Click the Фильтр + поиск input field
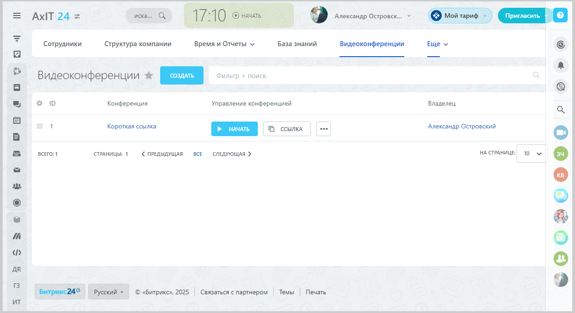 pyautogui.click(x=370, y=76)
